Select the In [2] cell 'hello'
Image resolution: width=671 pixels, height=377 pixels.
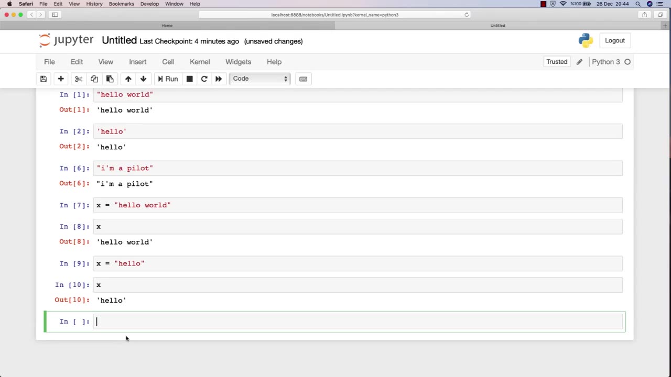tap(358, 131)
